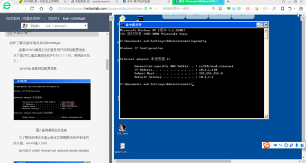306x163 pixels.
Task: Click the Sogou microphone voice input icon
Action: pyautogui.click(x=297, y=145)
